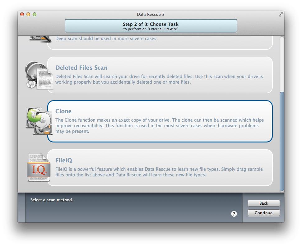Select the Clone heading text

tap(63, 111)
